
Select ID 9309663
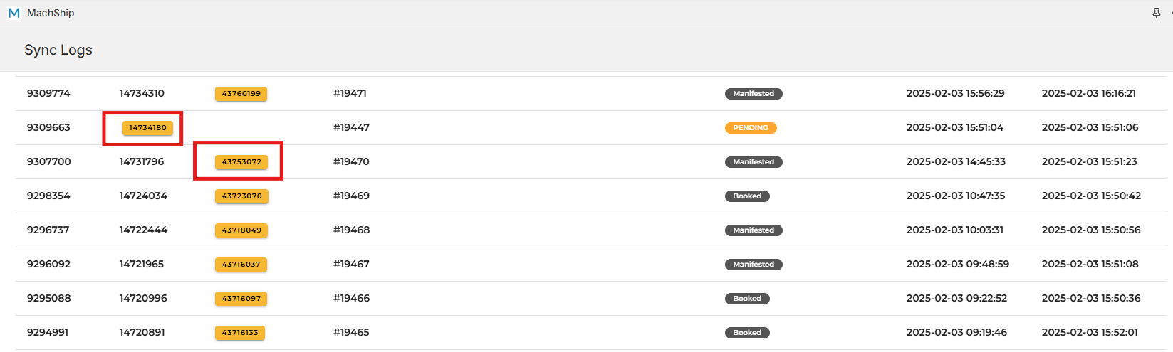tap(48, 127)
